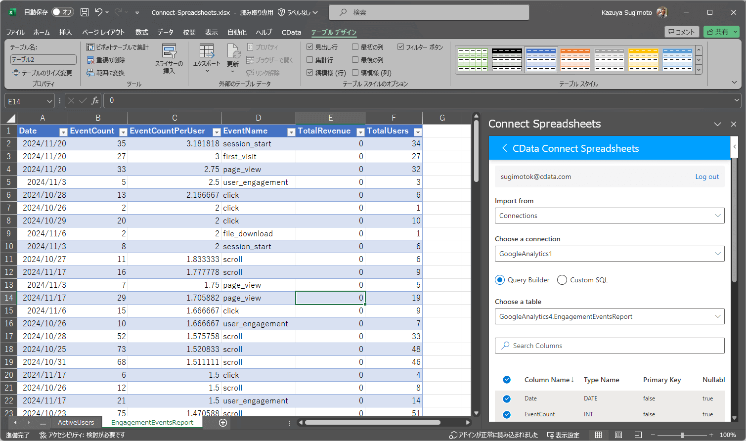The width and height of the screenshot is (746, 441).
Task: Click the Resize Table icon
Action: tap(16, 73)
